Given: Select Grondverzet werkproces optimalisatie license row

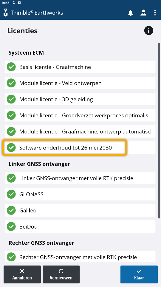Looking at the screenshot, I should coord(80,115).
